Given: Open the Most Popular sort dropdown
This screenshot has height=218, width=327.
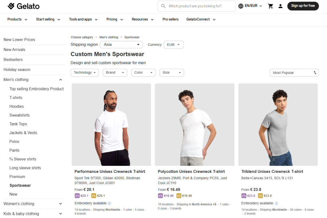Looking at the screenshot, I should [x=294, y=73].
